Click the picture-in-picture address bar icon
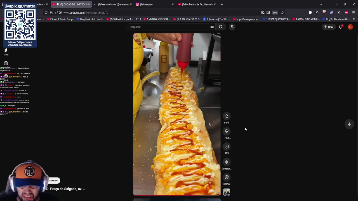Screen dimensions: 358x201 tap(263, 13)
